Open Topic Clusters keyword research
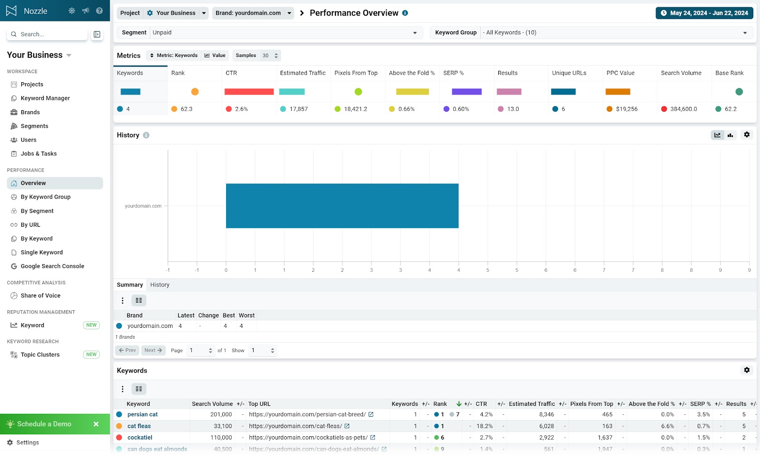This screenshot has width=760, height=459. click(x=40, y=354)
